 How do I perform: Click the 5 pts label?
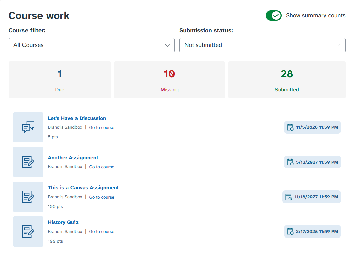point(53,137)
